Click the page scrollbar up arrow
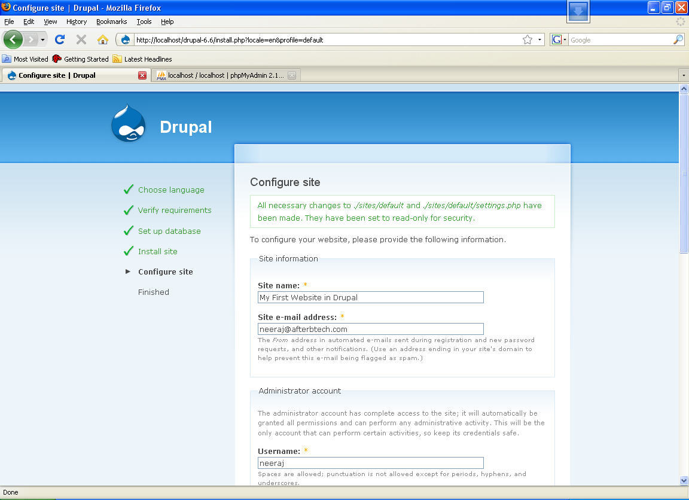Screen dimensions: 689x500 684,89
